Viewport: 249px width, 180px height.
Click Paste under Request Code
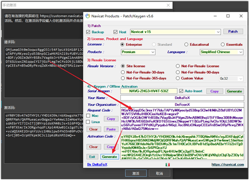click(x=110, y=129)
